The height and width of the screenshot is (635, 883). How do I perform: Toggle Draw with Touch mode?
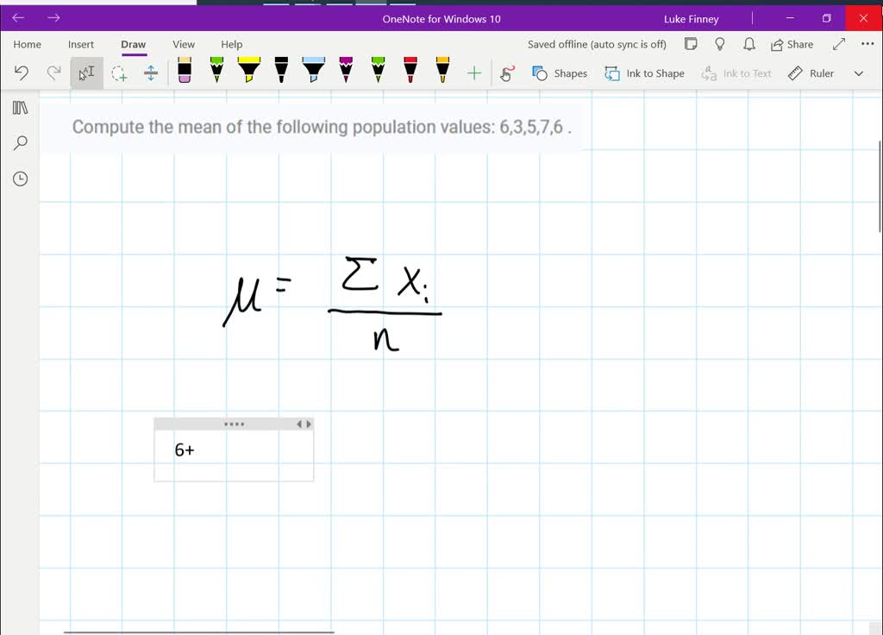pyautogui.click(x=508, y=73)
